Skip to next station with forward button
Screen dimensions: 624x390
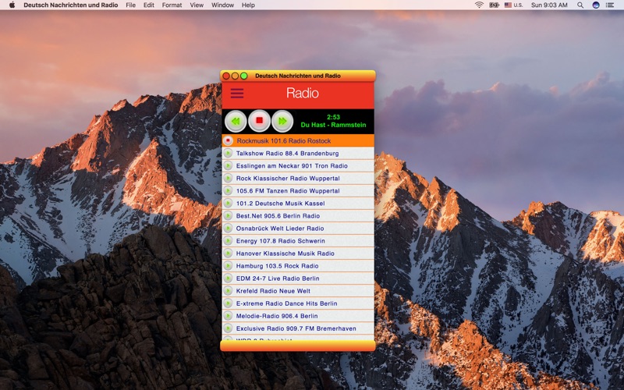[282, 121]
